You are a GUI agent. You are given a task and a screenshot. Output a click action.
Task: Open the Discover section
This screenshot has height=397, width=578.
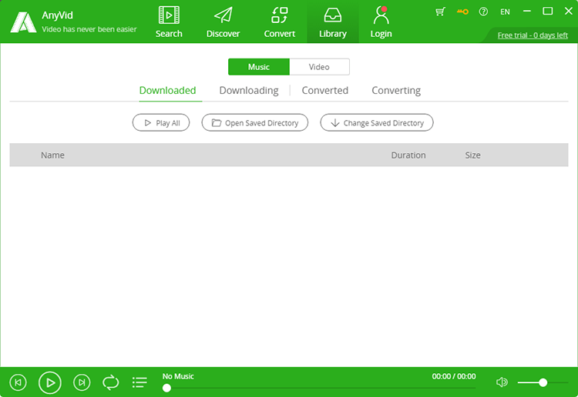click(x=223, y=22)
